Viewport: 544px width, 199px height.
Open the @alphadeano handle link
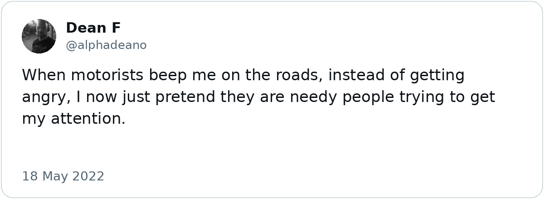click(106, 45)
